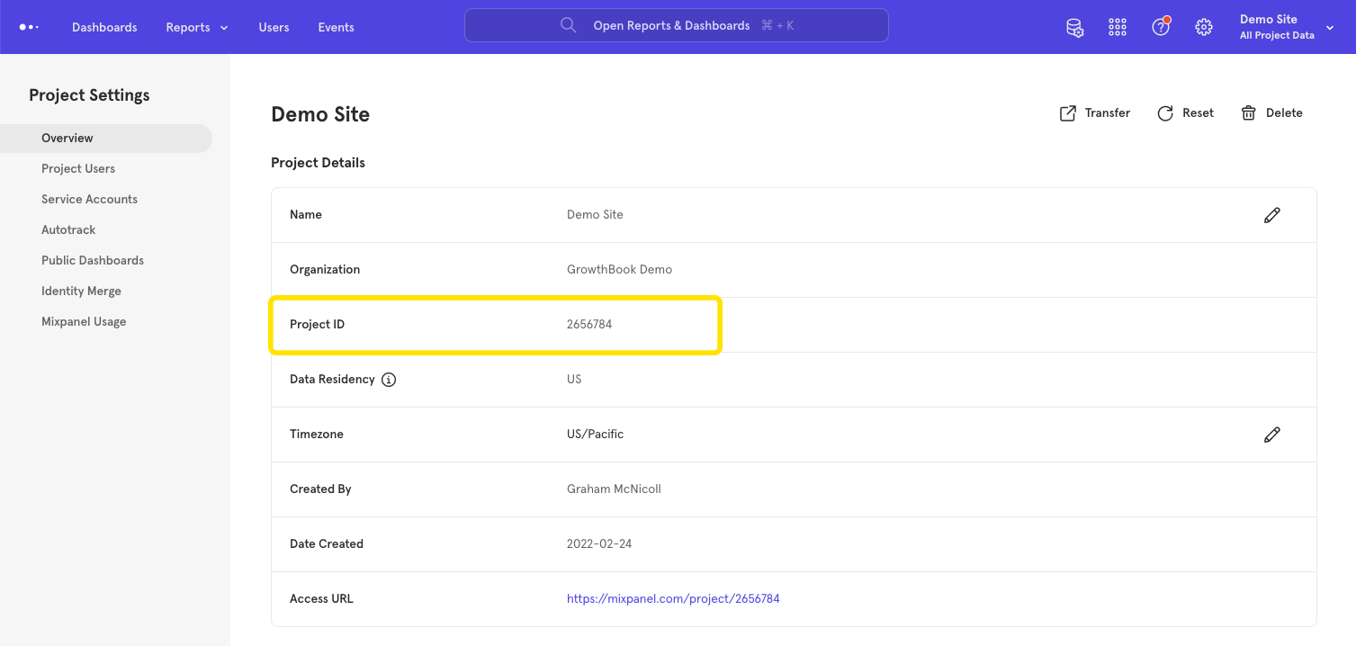Open the Access URL mixpanel.com project link

coord(673,598)
